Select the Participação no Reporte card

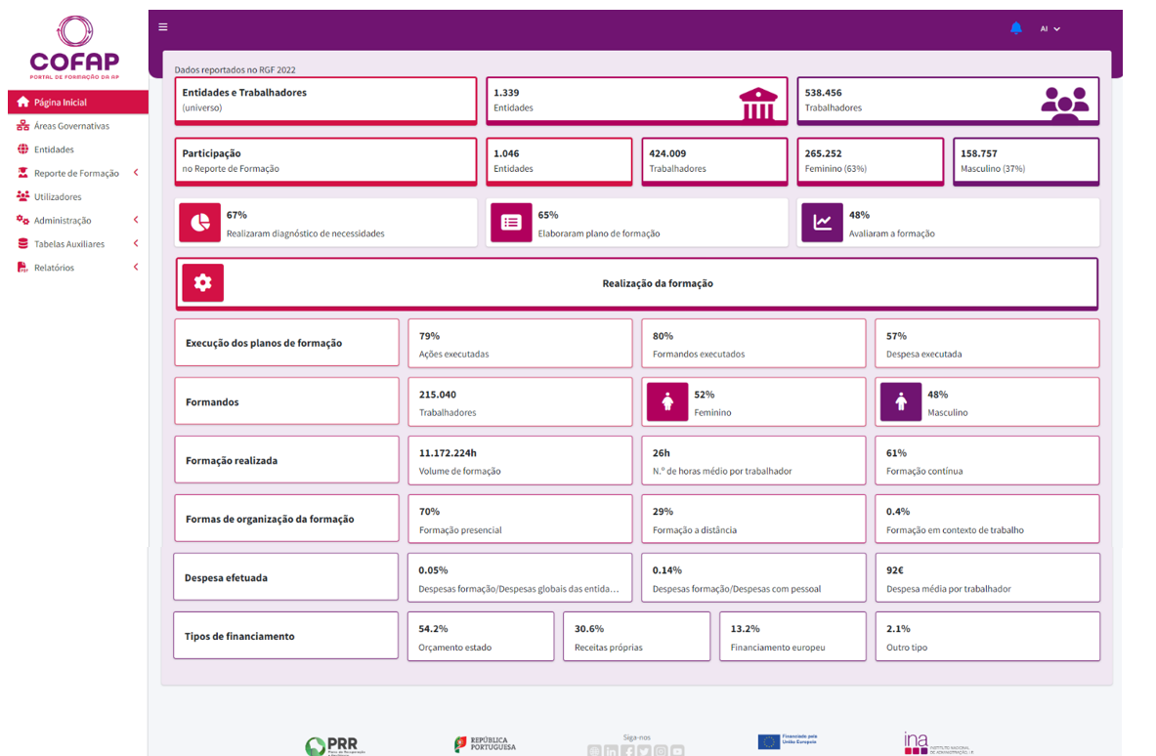[x=325, y=161]
